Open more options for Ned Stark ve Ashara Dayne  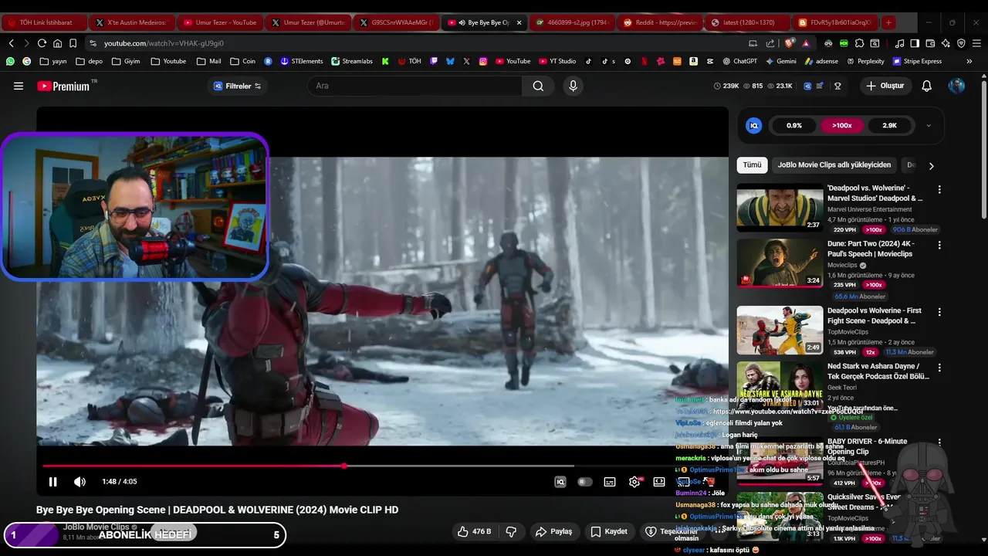[939, 368]
